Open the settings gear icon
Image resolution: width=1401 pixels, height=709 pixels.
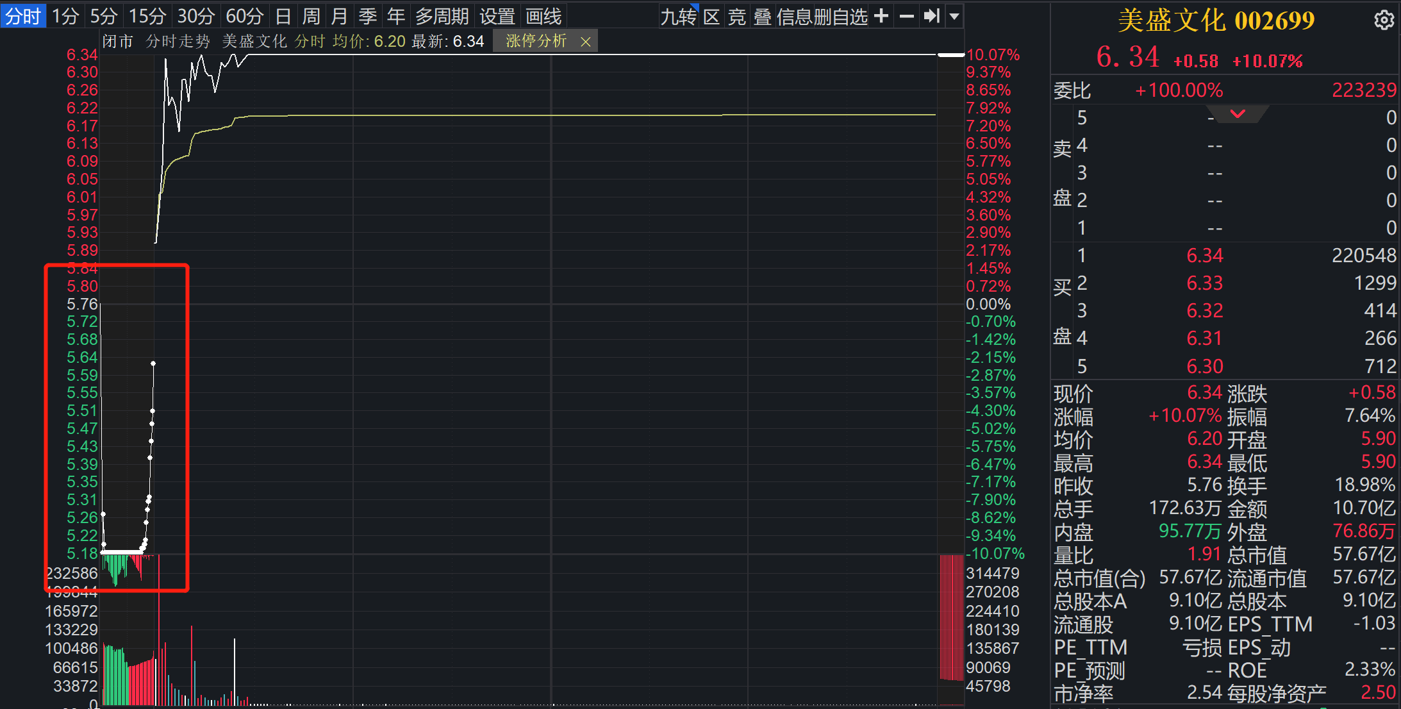coord(1384,21)
